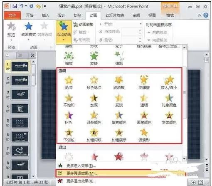
Task: Click gallery scrollbar down arrow
Action: [184, 158]
